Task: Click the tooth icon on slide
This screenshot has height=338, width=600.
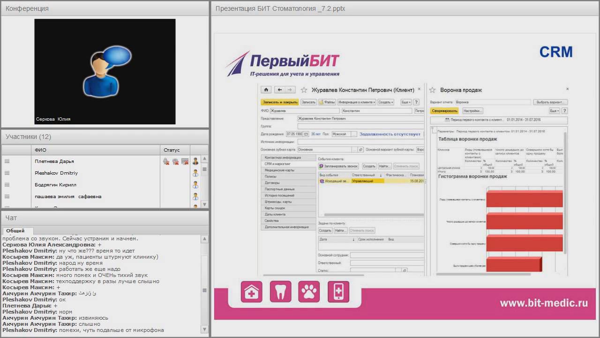Action: pyautogui.click(x=281, y=292)
